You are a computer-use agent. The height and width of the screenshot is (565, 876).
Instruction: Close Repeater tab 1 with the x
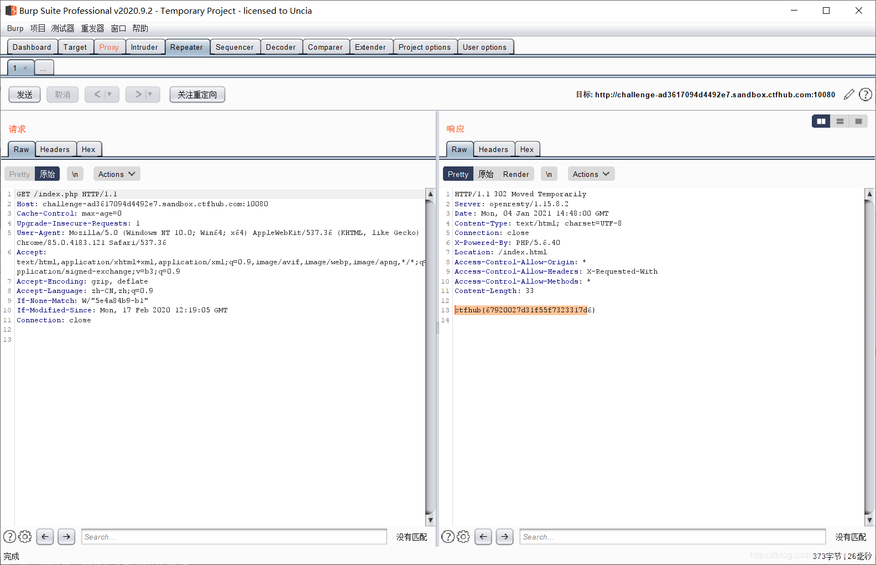25,68
